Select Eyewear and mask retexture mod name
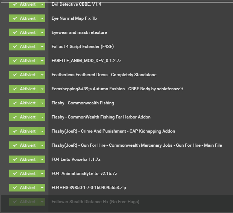Image resolution: width=233 pixels, height=213 pixels. (x=79, y=32)
